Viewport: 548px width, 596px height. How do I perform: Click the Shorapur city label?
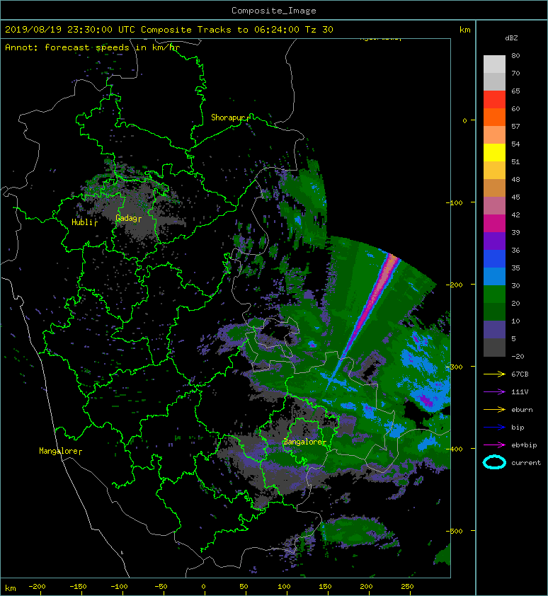tap(228, 118)
